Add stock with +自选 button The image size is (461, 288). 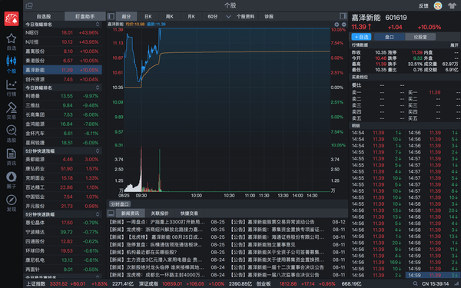point(361,37)
